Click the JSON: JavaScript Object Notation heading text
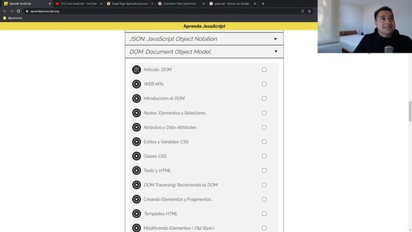 (173, 39)
